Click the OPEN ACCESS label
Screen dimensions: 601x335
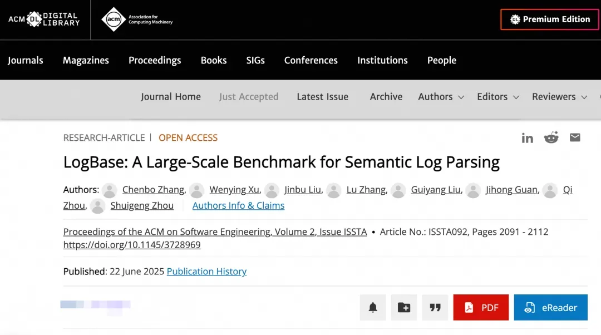(x=188, y=137)
